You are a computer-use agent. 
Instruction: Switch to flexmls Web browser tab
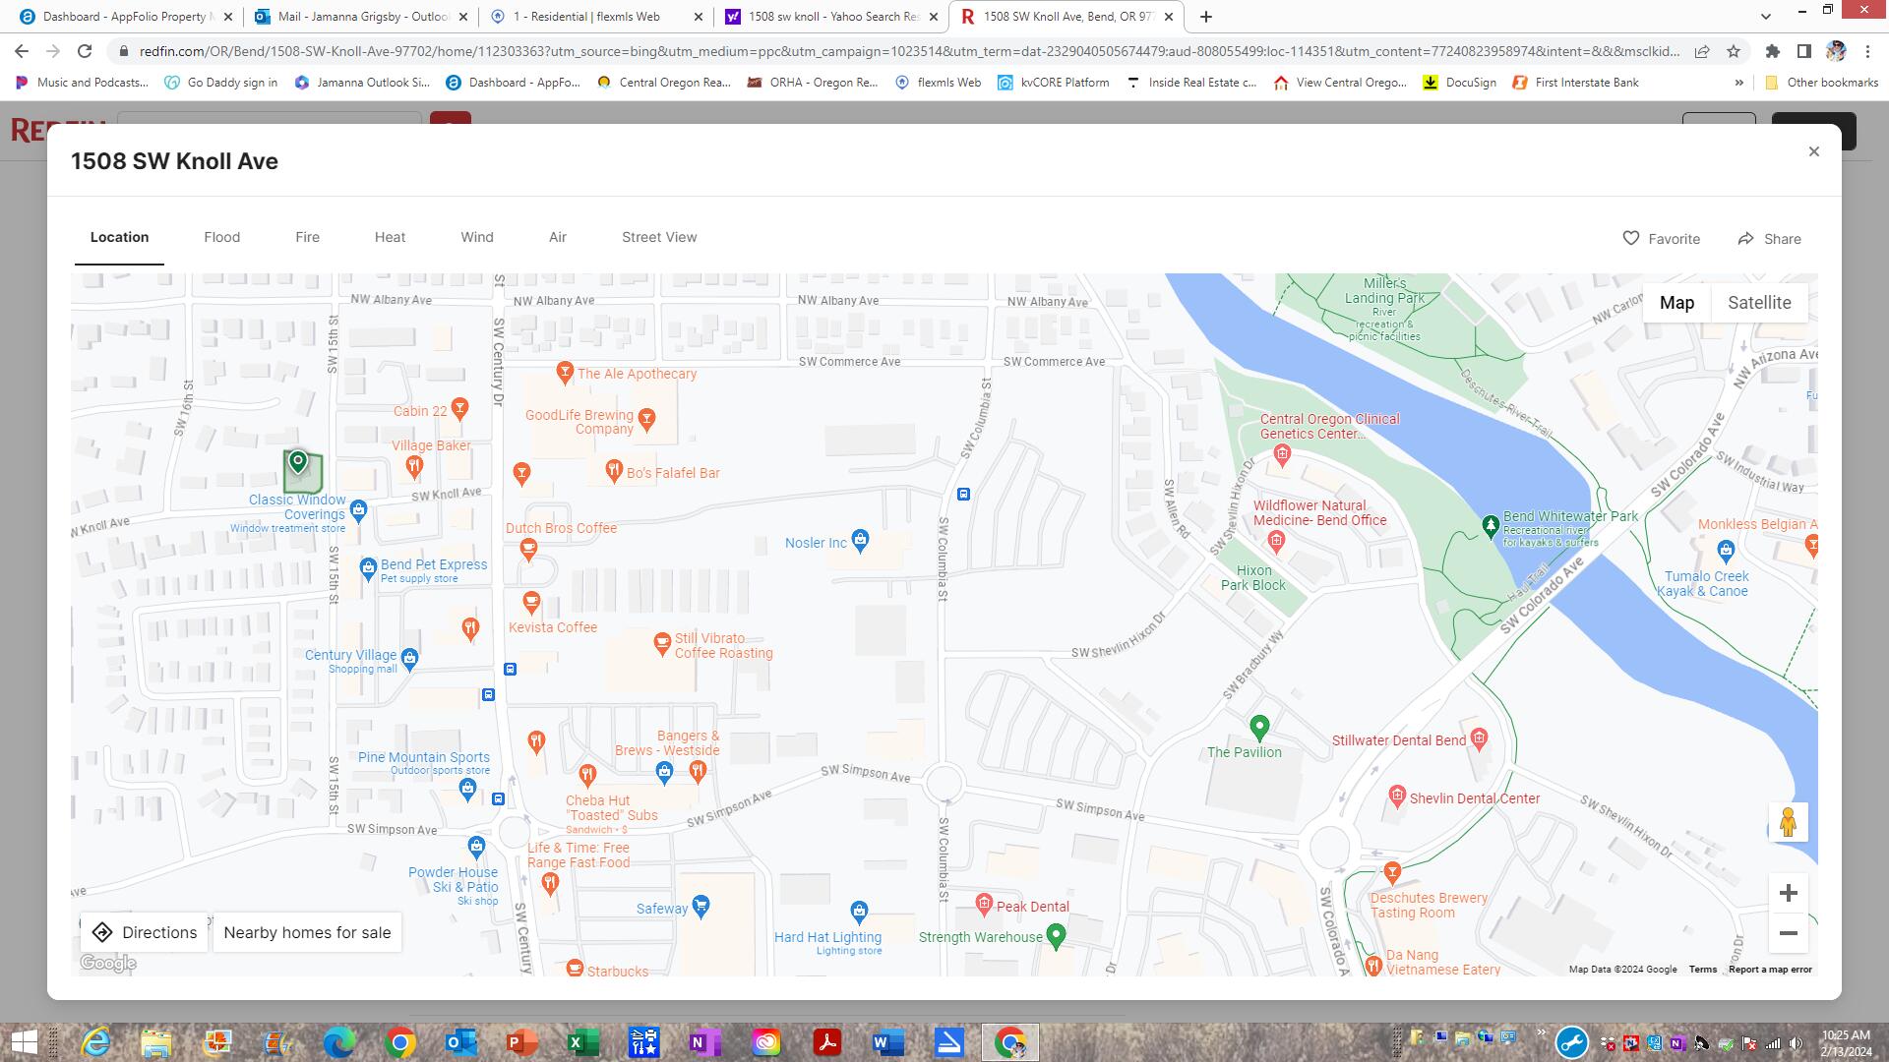point(596,17)
